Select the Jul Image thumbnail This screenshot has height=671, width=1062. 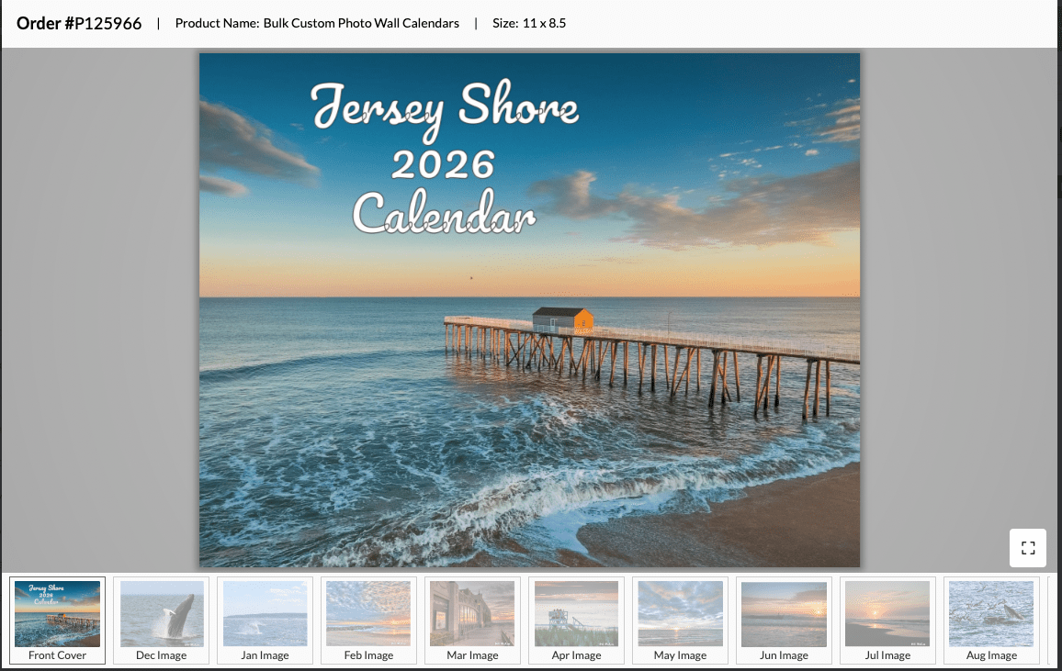pyautogui.click(x=887, y=613)
